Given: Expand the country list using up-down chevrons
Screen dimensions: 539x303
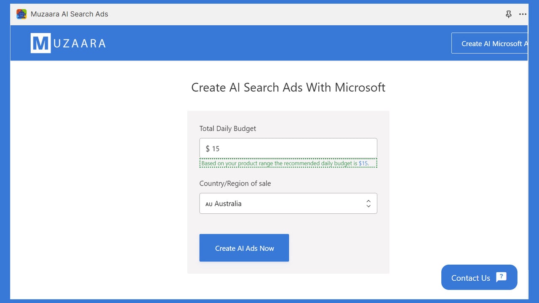Looking at the screenshot, I should 368,203.
